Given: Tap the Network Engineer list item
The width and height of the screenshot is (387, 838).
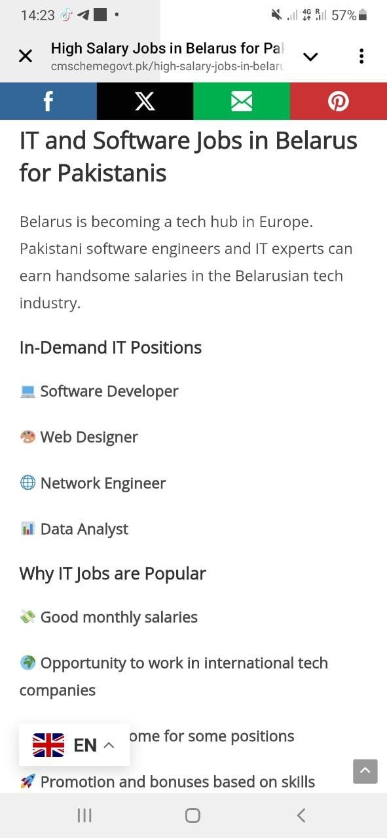Looking at the screenshot, I should (x=93, y=483).
